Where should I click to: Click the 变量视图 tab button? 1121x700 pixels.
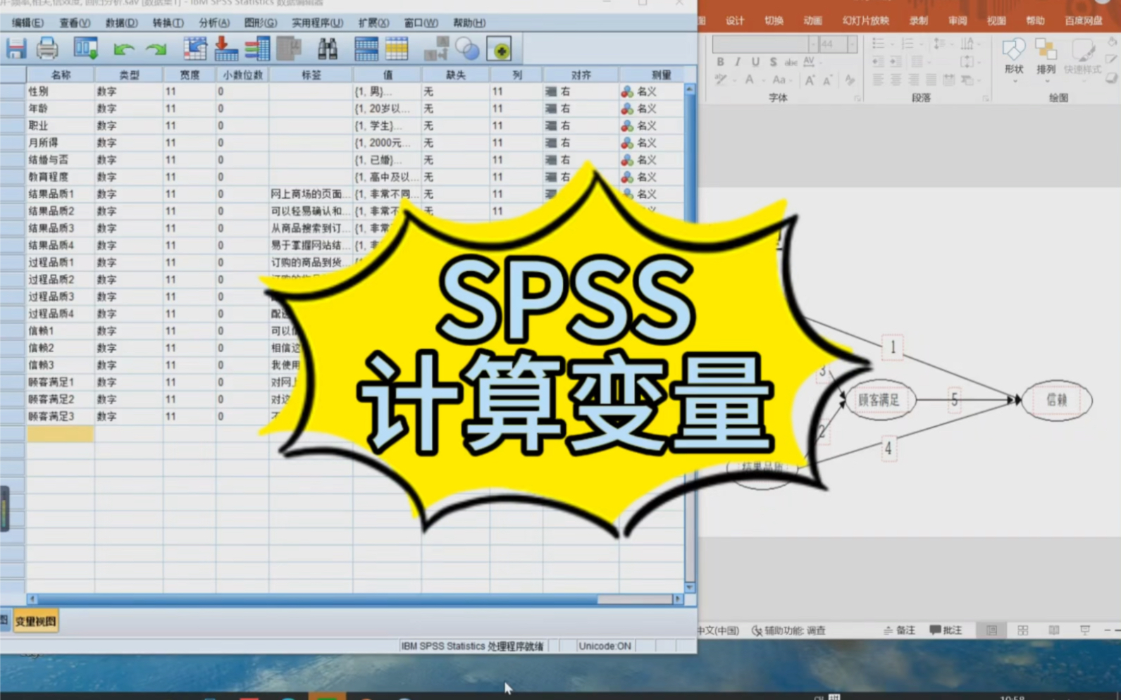tap(36, 622)
